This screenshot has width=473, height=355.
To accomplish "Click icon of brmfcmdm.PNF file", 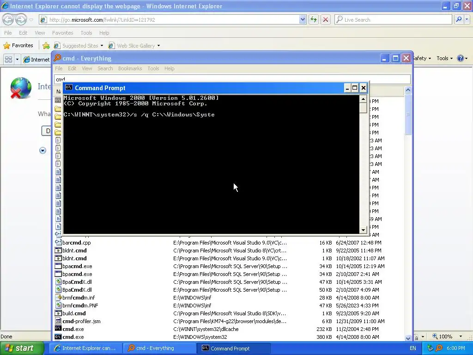I will pyautogui.click(x=58, y=305).
